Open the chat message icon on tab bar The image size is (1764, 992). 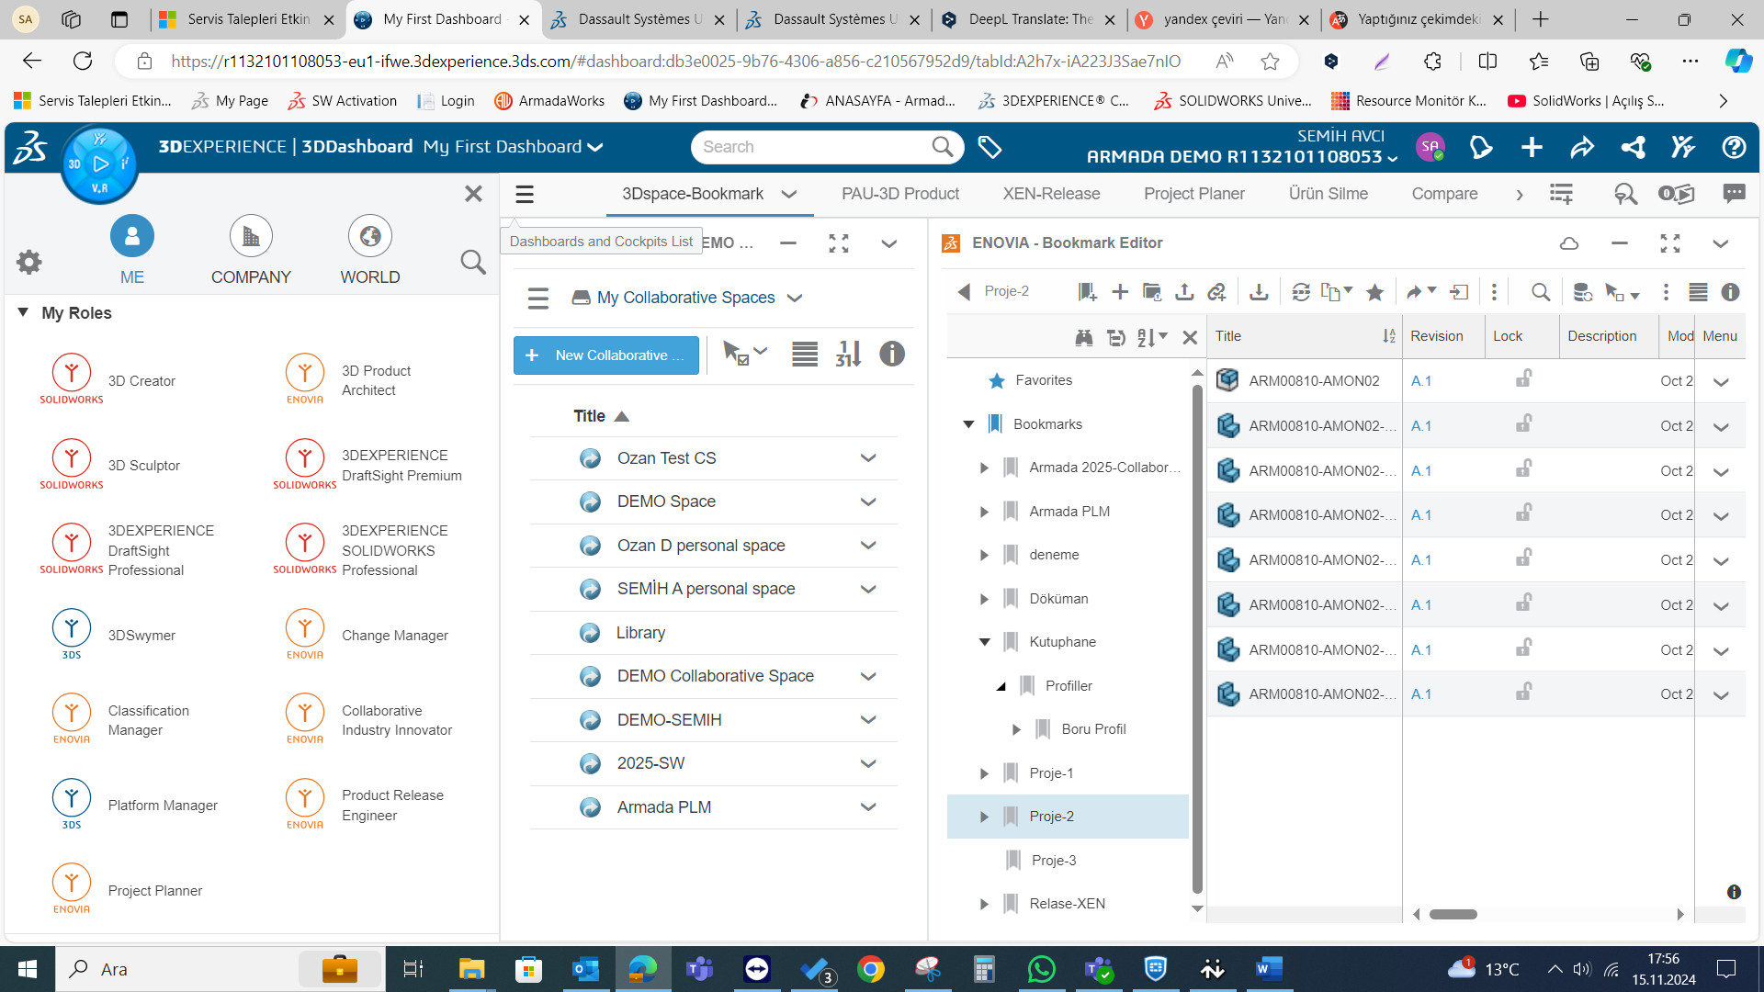[1734, 194]
